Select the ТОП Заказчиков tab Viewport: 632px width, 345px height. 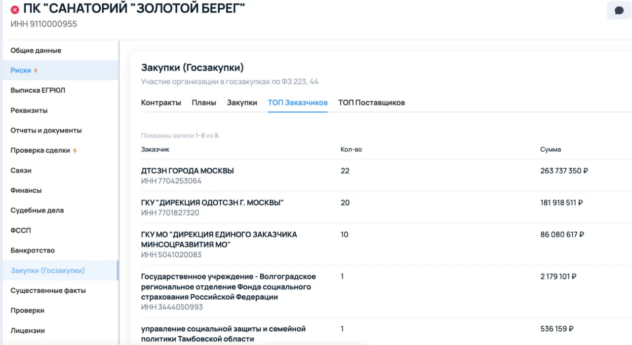298,103
